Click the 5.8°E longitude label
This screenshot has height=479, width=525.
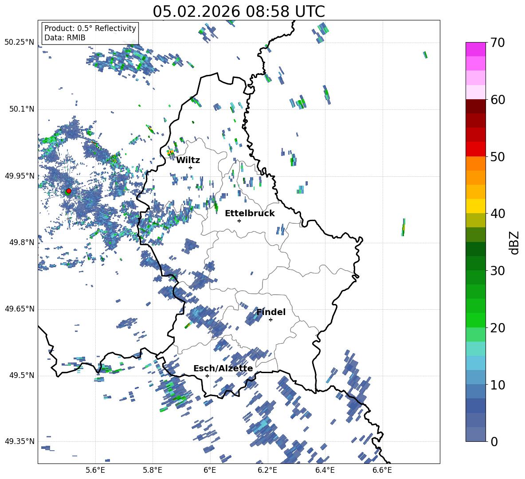[x=153, y=470]
